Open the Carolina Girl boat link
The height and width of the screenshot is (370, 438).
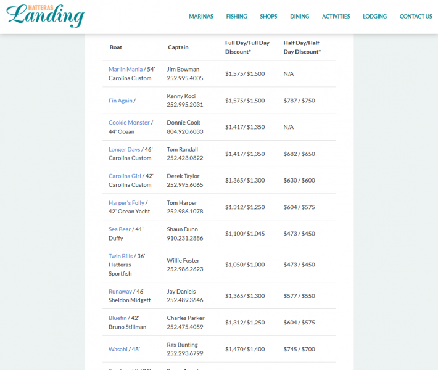(x=125, y=176)
